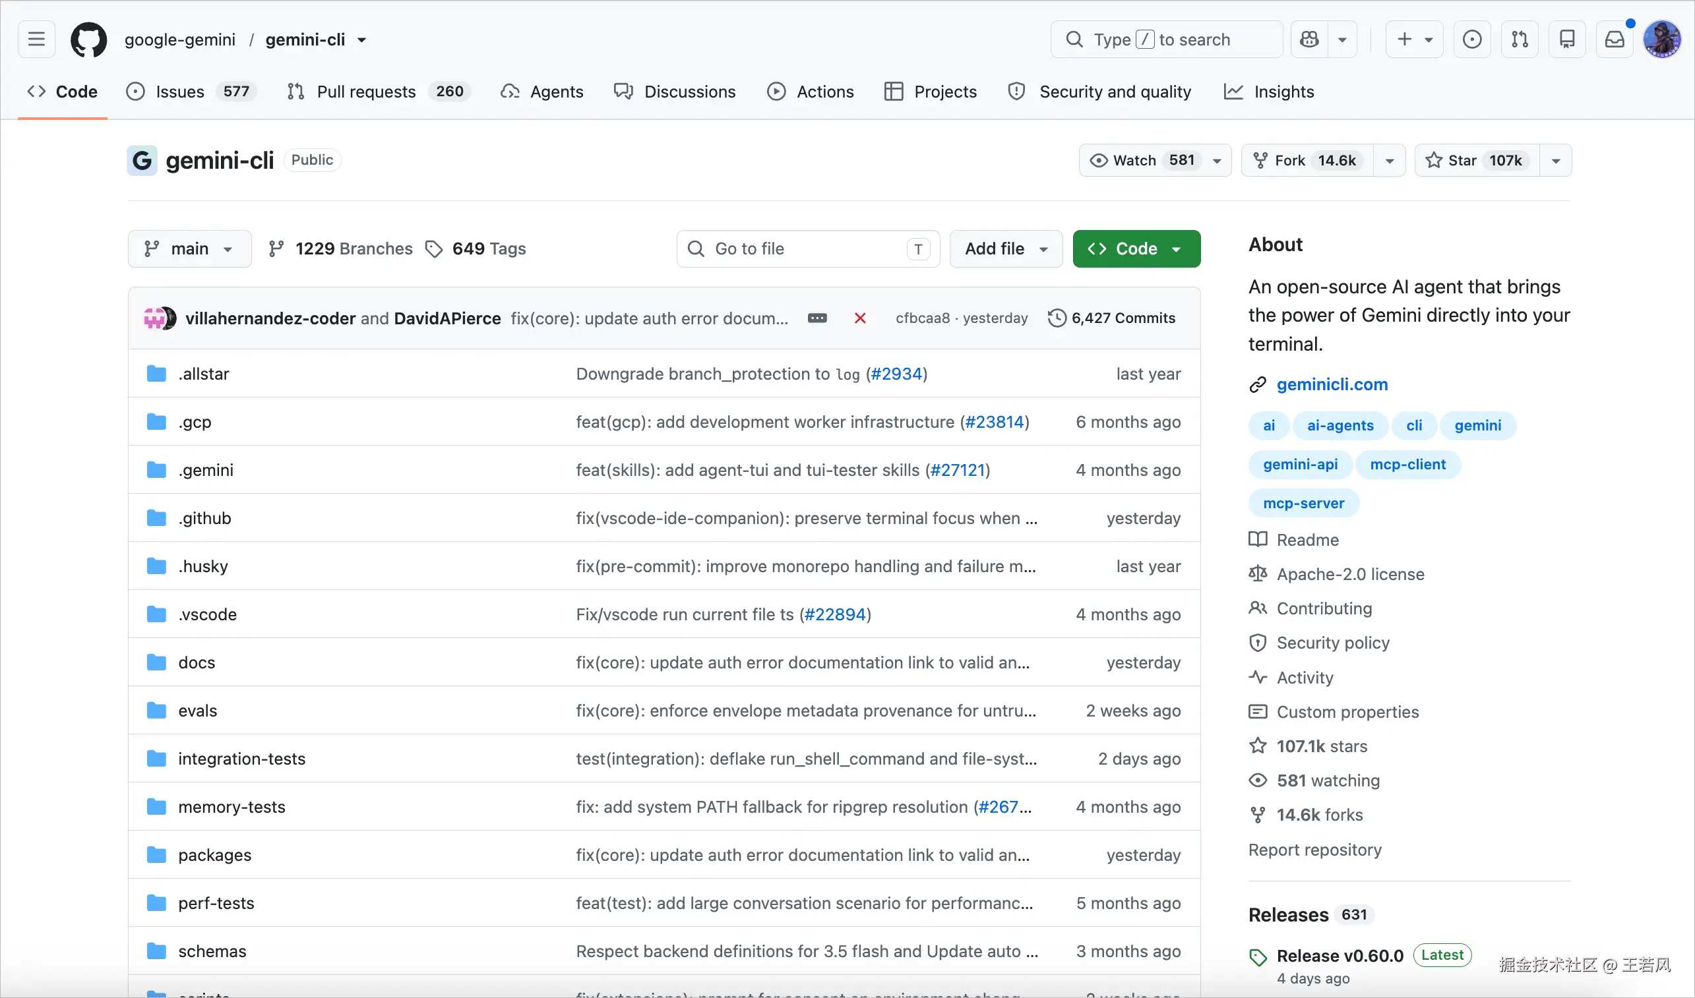
Task: Open the 6,427 Commits history
Action: (x=1111, y=318)
